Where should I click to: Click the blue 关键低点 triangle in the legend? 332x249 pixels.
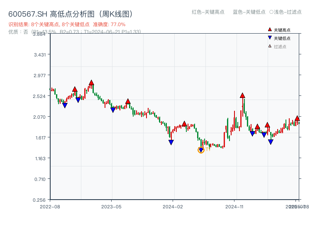coord(270,38)
